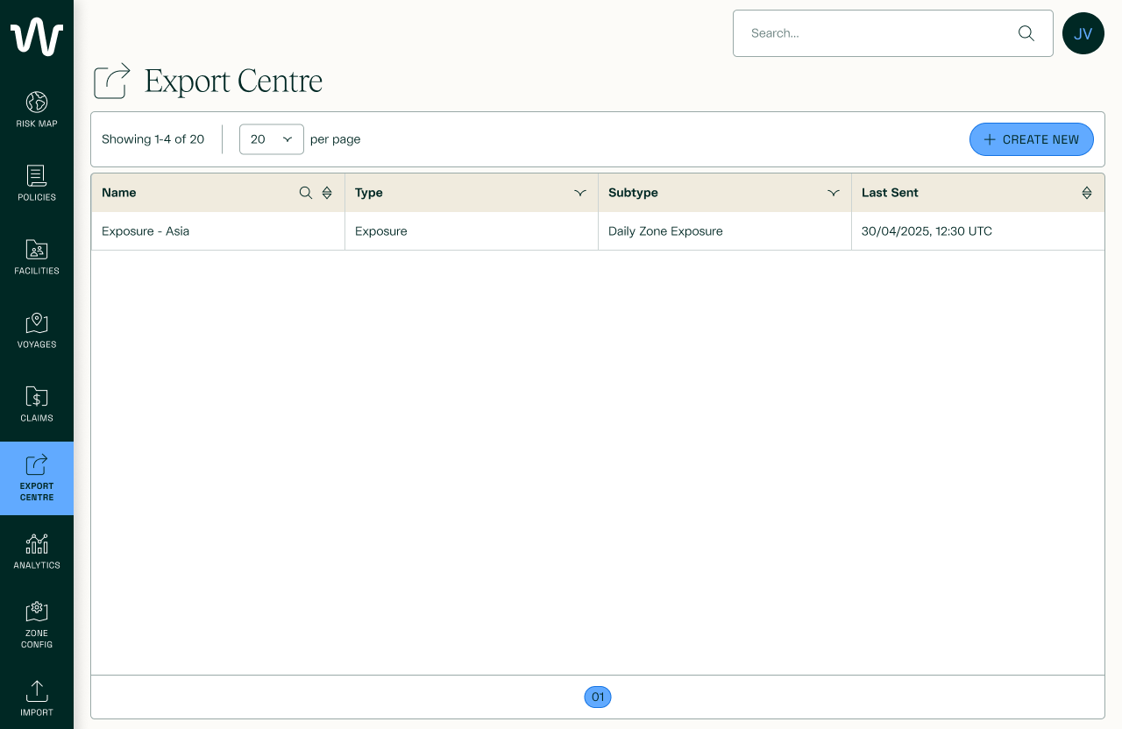Select pagination page 01

pos(598,697)
